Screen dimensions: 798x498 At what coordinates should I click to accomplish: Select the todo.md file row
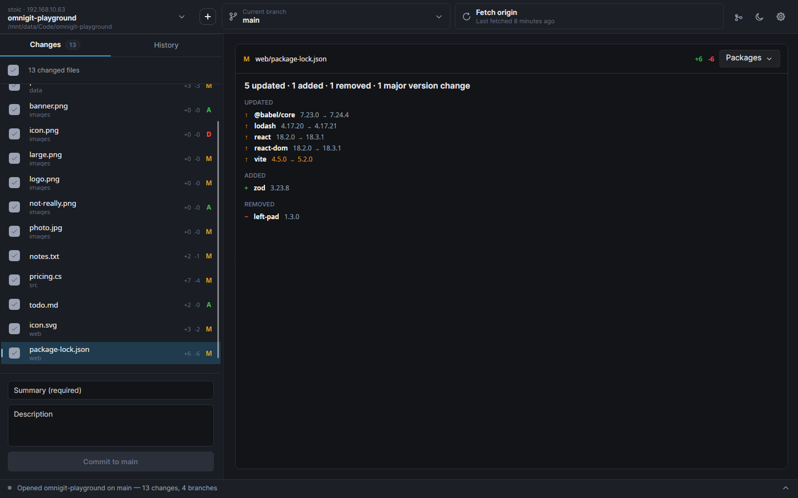(x=111, y=304)
